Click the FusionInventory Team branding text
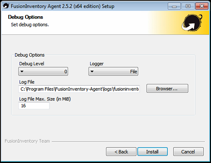 coord(27,141)
